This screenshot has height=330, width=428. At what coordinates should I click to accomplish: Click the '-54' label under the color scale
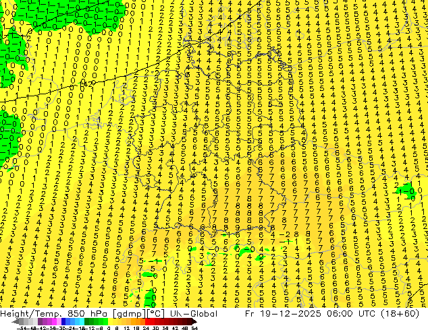point(22,328)
